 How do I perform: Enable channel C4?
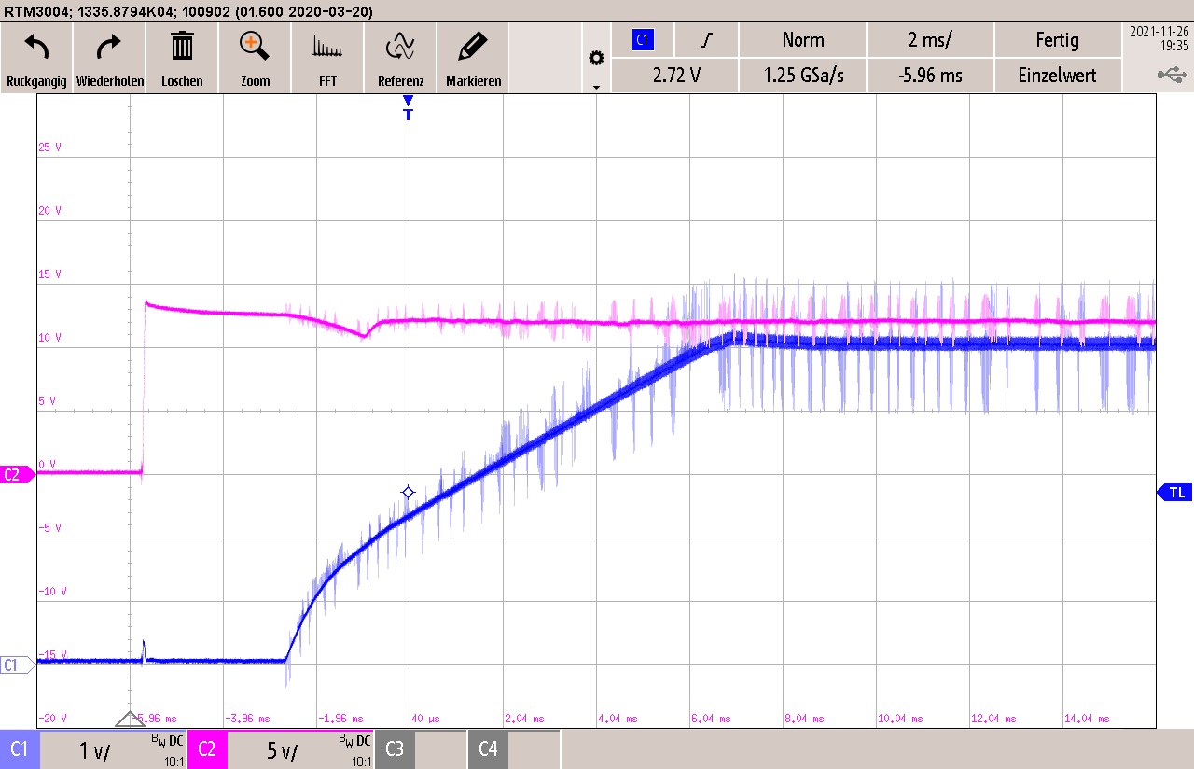(488, 749)
